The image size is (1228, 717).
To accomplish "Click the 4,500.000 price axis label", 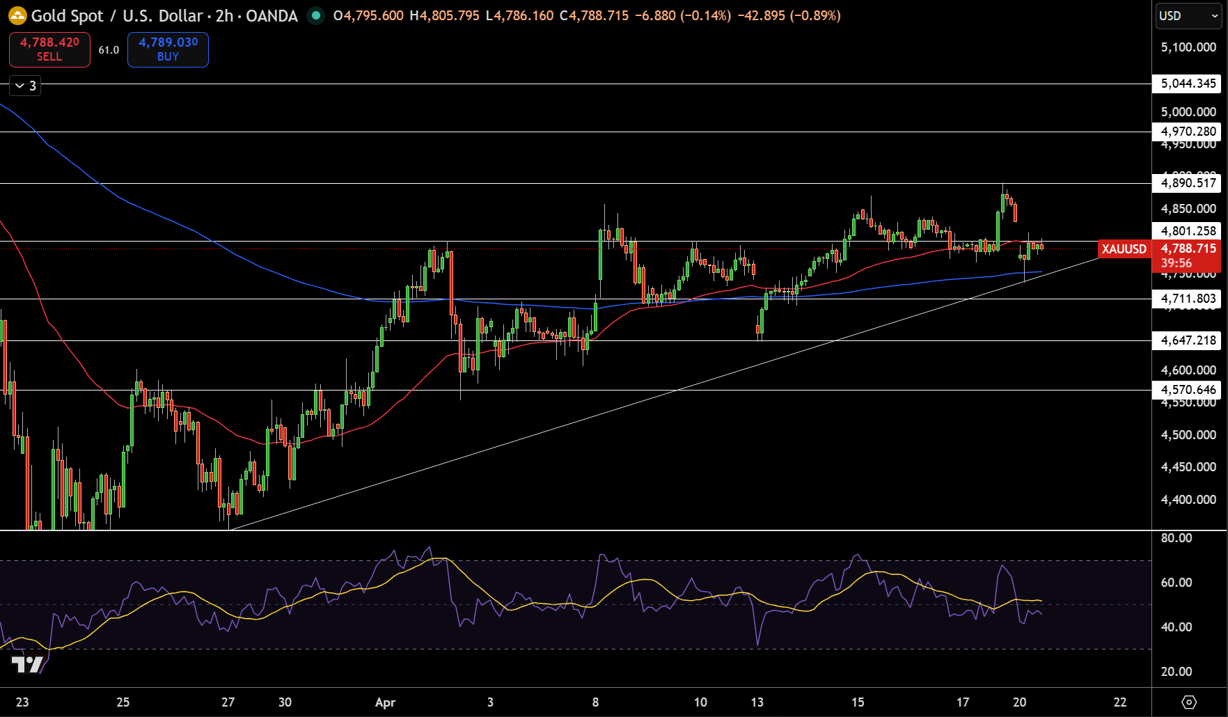I will [1188, 435].
